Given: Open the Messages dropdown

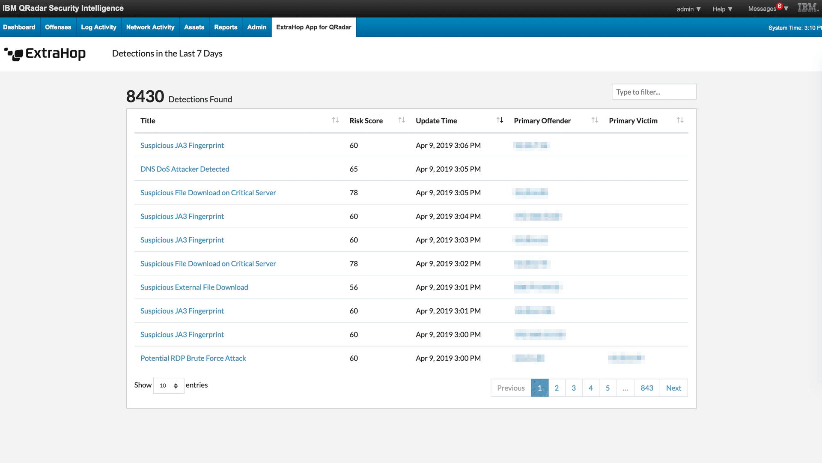Looking at the screenshot, I should [768, 9].
